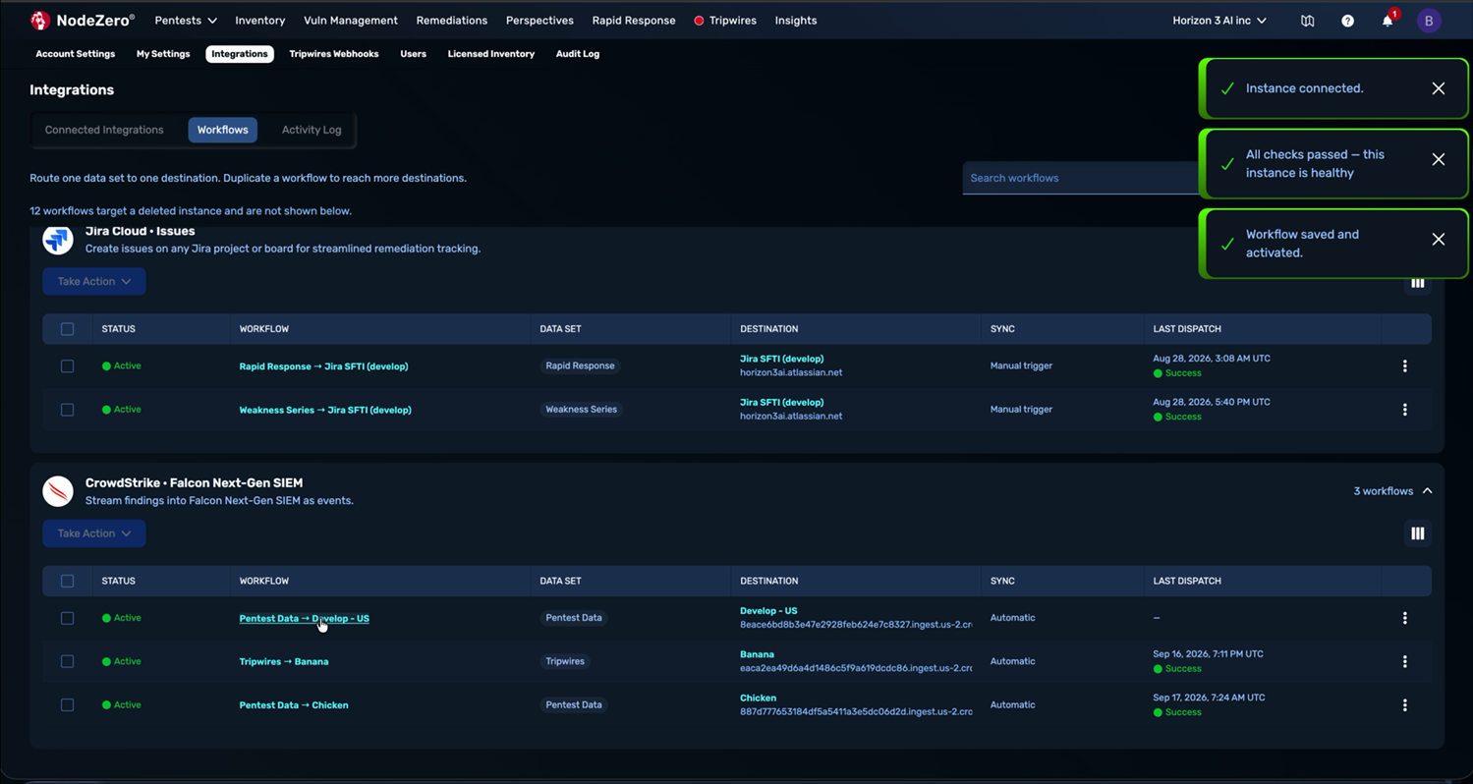Image resolution: width=1473 pixels, height=784 pixels.
Task: Open Tripwires → Banana workflow link
Action: [x=284, y=662]
